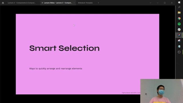Screen dimensions: 183x103
Task: Go to the Figma home screen
Action: click(3, 3)
